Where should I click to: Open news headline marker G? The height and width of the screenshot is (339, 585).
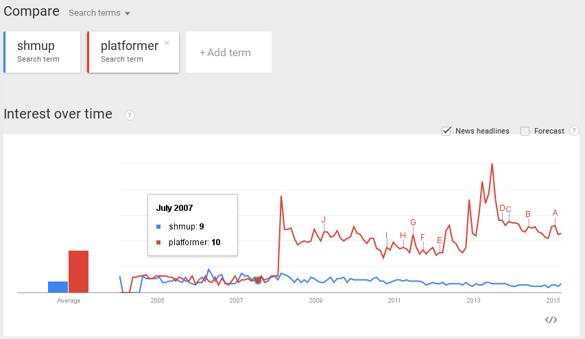(x=413, y=223)
